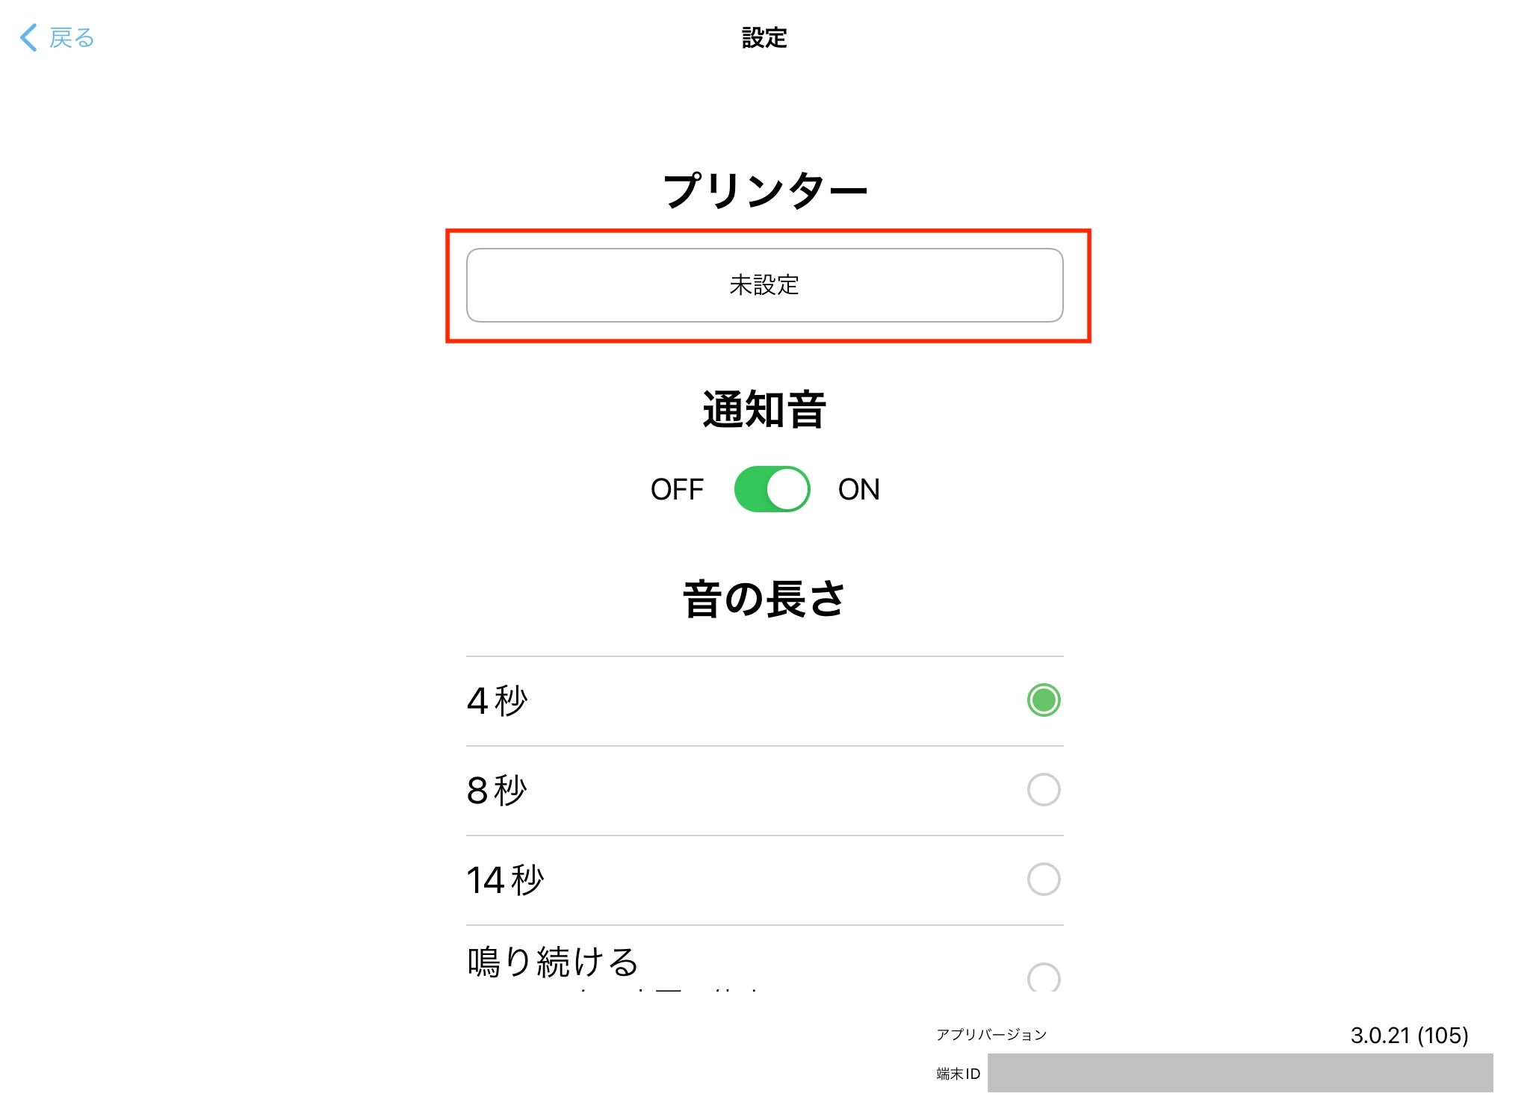Click the ON label beside the switch
Image resolution: width=1530 pixels, height=1117 pixels.
tap(858, 490)
